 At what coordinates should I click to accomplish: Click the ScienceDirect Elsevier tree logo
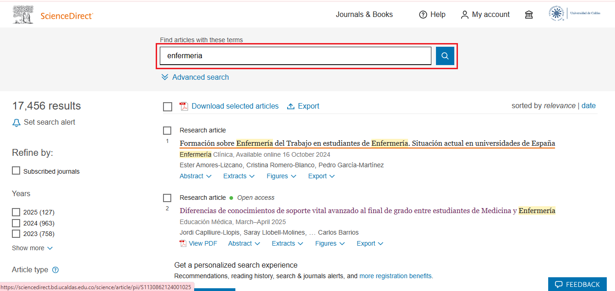point(23,15)
